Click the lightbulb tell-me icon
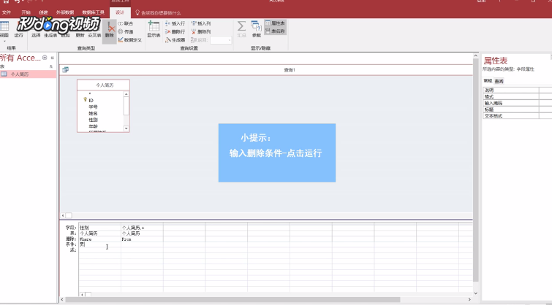 137,12
